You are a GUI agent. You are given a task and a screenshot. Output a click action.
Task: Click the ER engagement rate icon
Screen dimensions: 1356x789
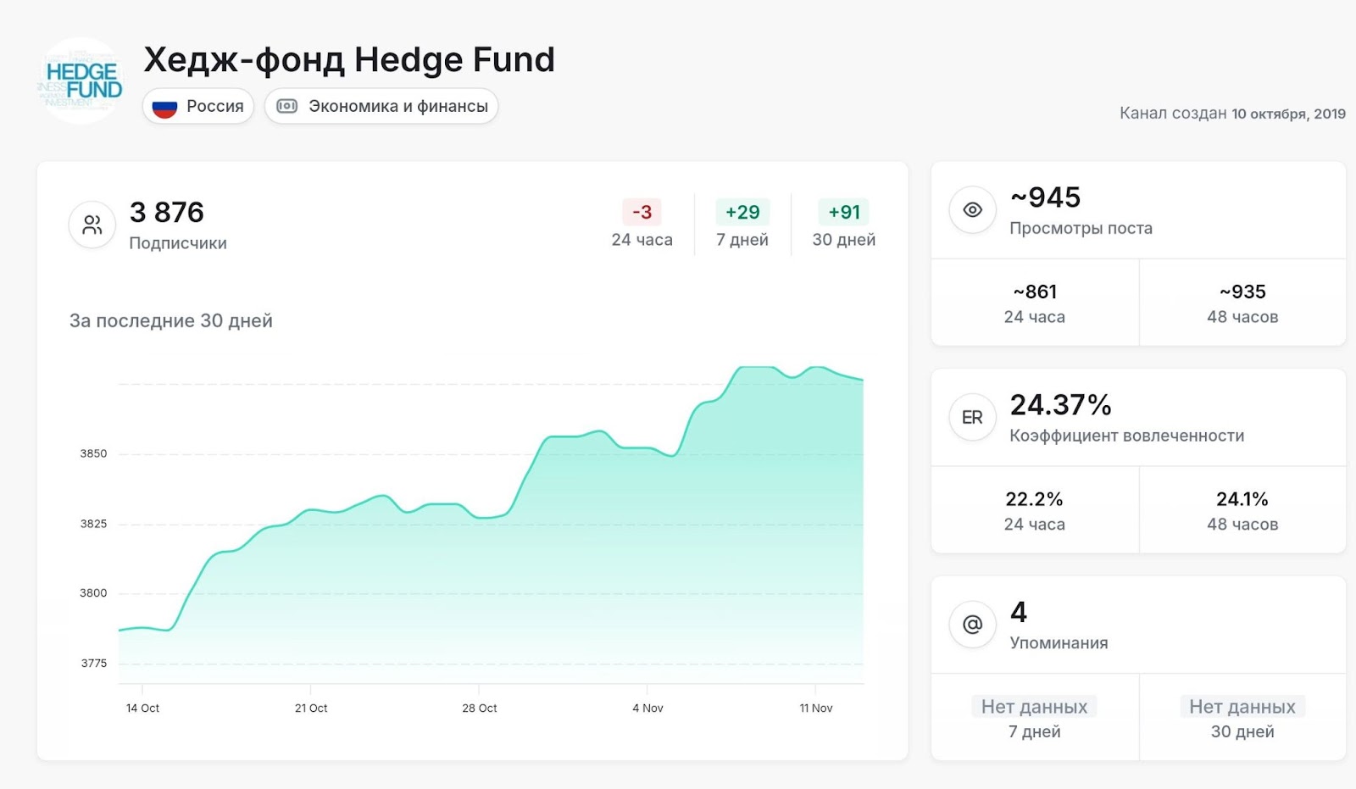972,418
